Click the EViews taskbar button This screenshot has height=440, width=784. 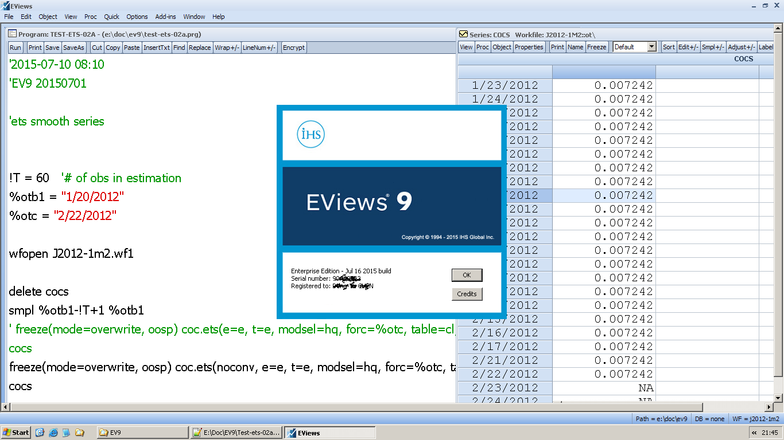coord(330,433)
